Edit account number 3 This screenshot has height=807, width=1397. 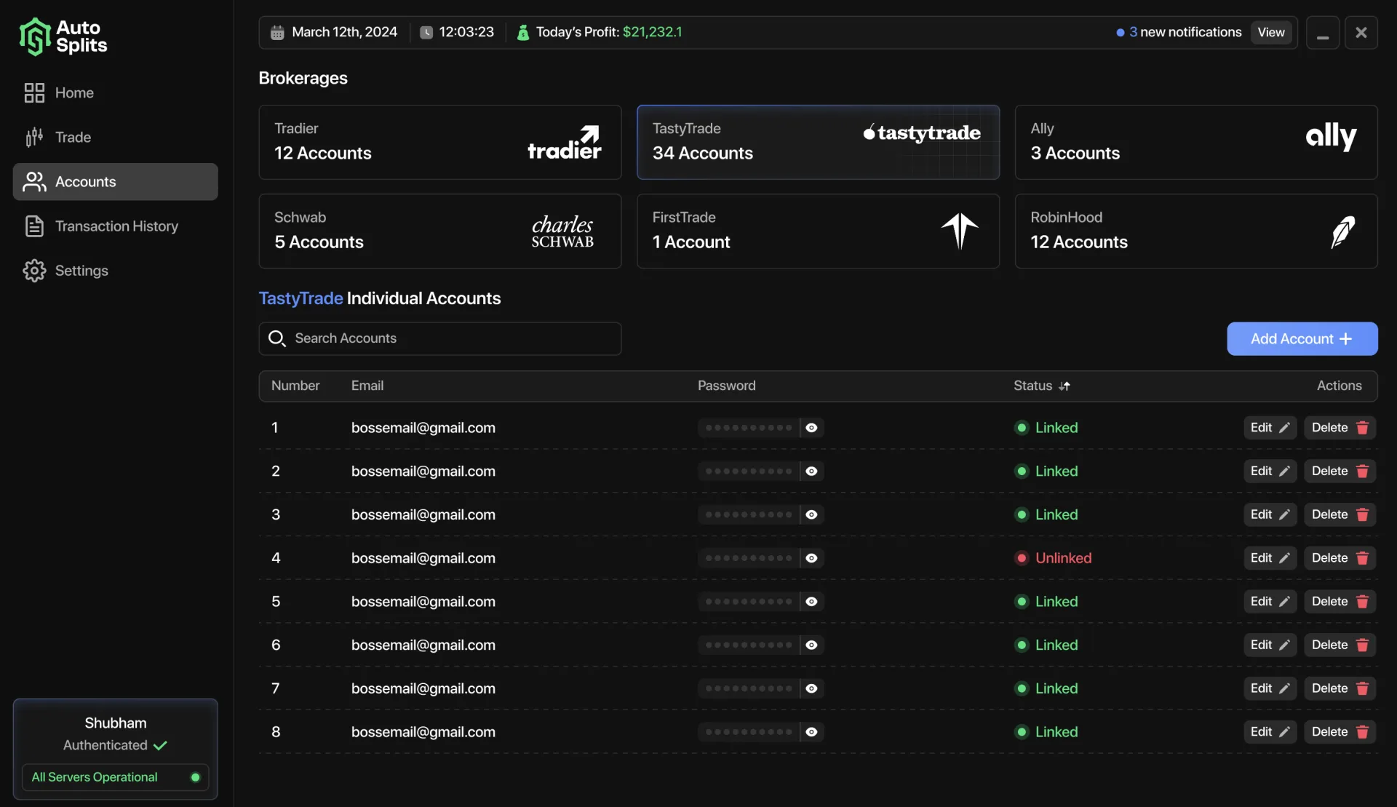pos(1270,514)
